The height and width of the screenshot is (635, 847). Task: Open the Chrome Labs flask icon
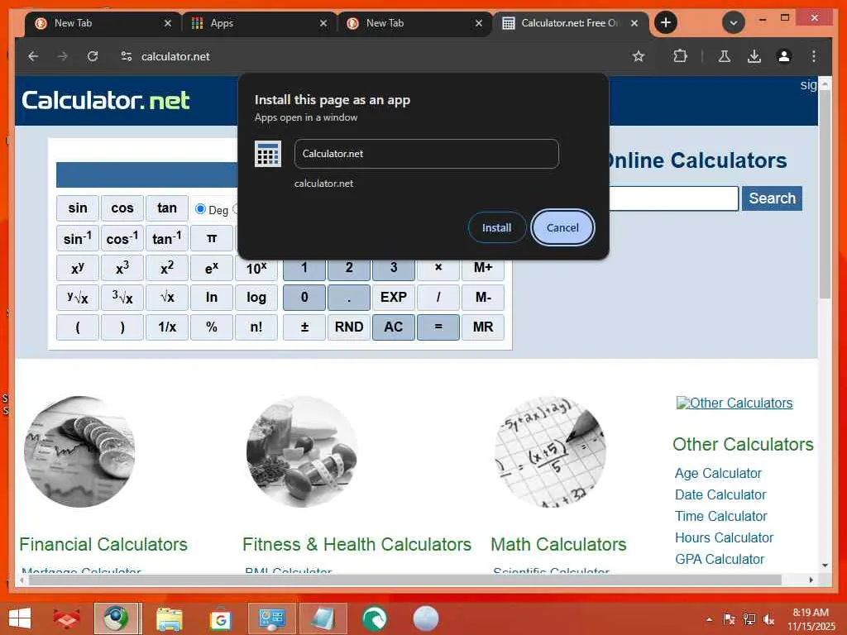[725, 56]
